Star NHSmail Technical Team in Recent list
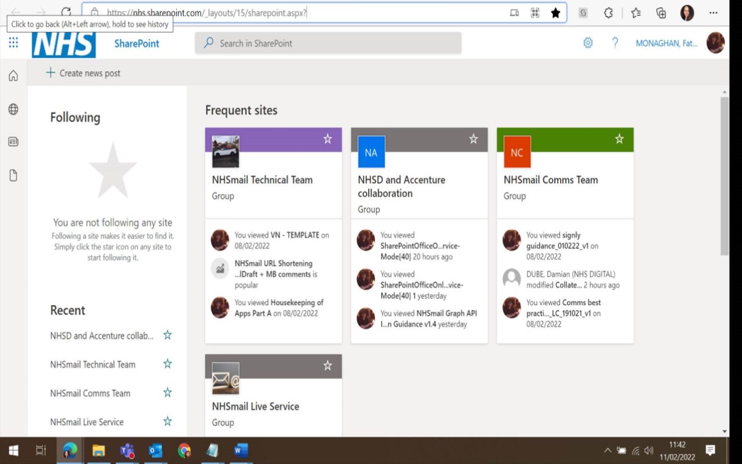This screenshot has width=742, height=464. tap(168, 364)
